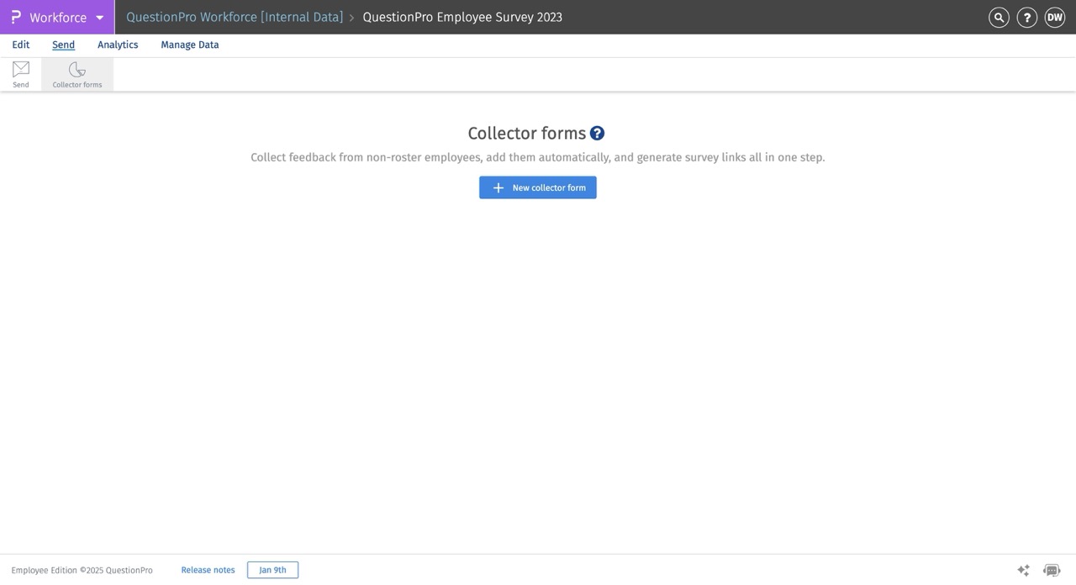Switch to the Analytics tab
Viewport: 1076px width, 585px height.
[x=117, y=45]
